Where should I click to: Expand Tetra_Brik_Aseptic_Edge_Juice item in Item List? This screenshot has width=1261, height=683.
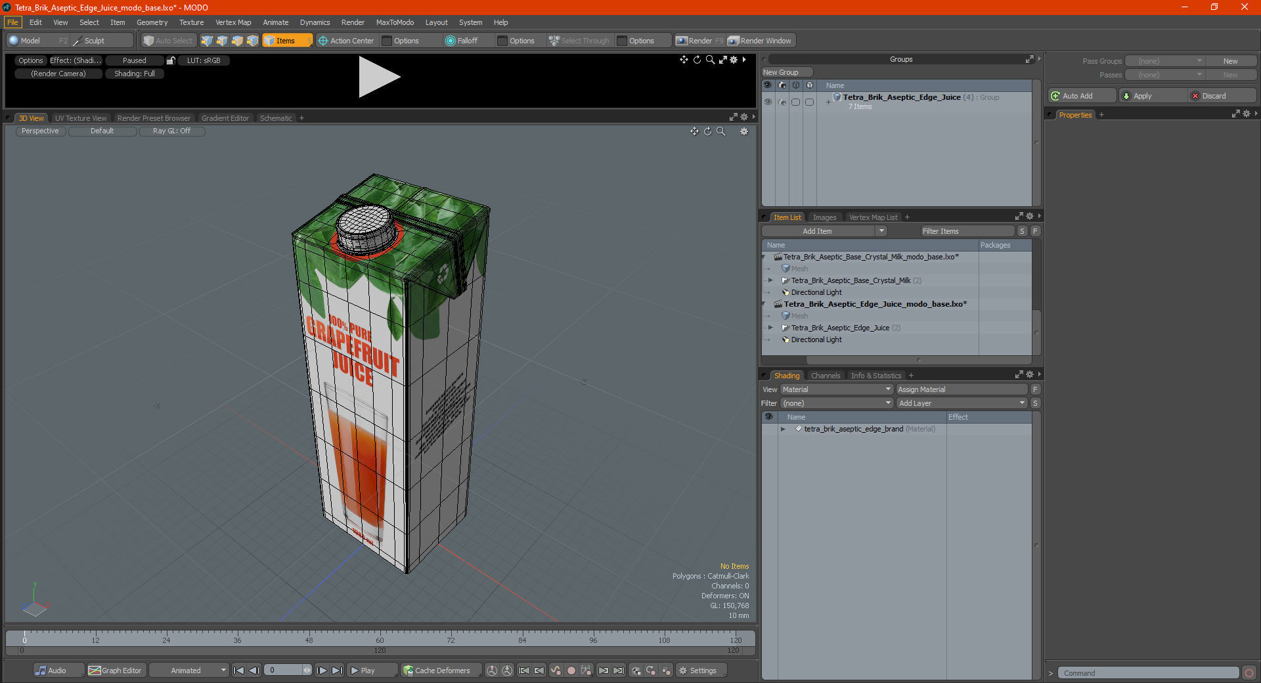click(771, 328)
